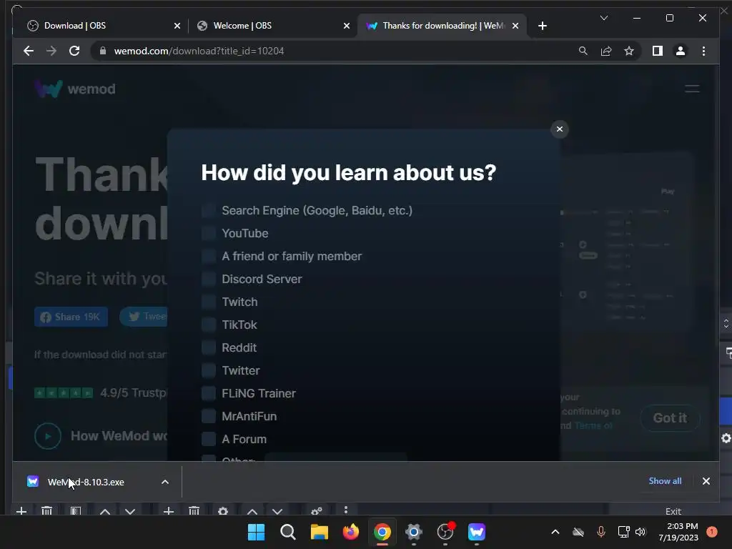Click the Trustpilot star rating
This screenshot has height=549, width=732.
(64, 393)
